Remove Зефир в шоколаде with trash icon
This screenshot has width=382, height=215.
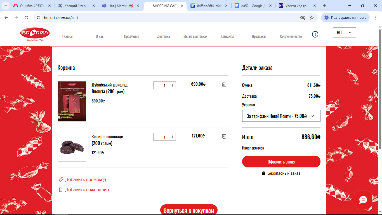click(x=224, y=136)
